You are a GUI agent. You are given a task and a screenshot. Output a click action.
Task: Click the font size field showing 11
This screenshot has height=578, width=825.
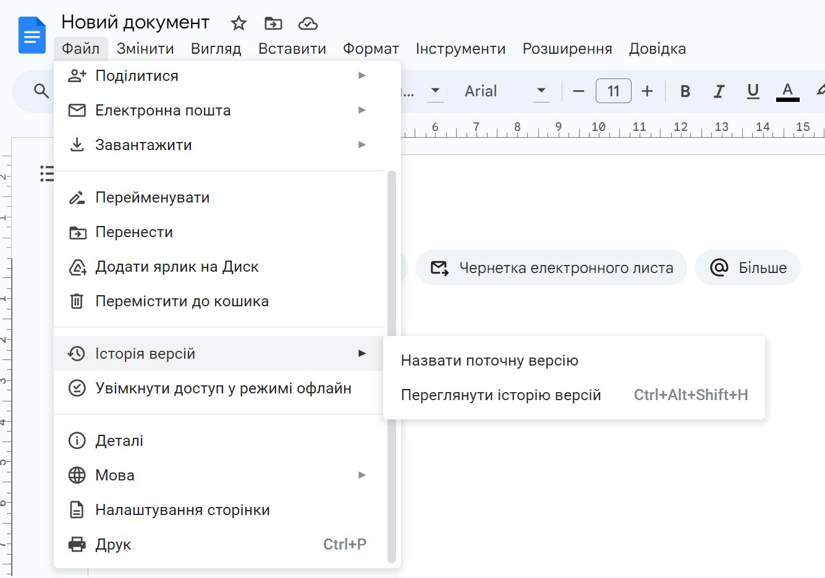tap(613, 91)
